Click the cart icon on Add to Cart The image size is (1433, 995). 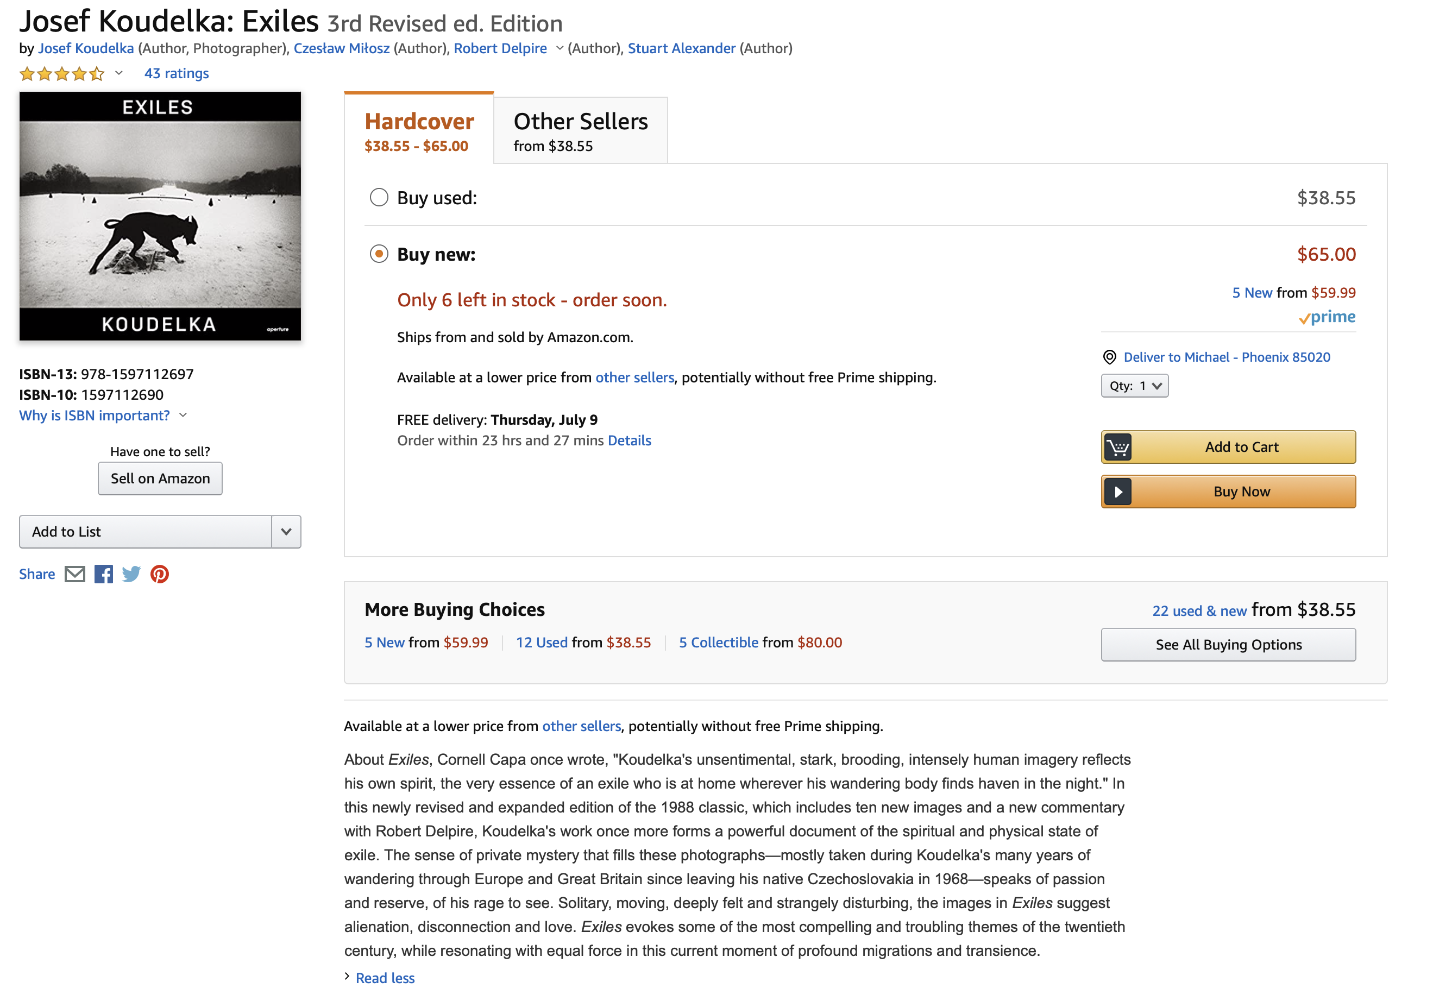(x=1117, y=447)
